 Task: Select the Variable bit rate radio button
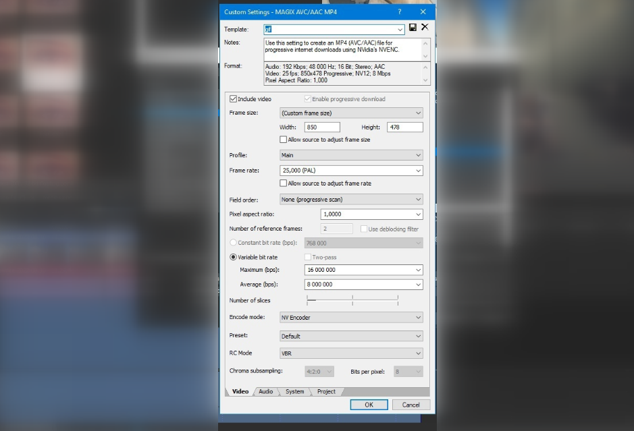pos(234,257)
